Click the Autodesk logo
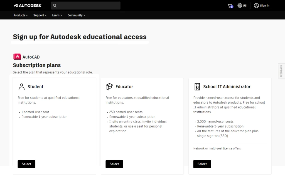 [x=28, y=6]
